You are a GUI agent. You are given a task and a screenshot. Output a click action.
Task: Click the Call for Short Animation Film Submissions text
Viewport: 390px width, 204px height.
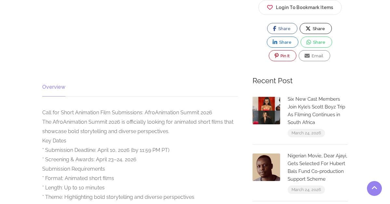pos(127,112)
